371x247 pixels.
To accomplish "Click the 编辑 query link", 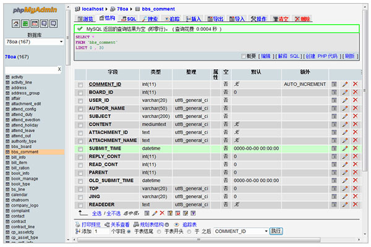I will [x=265, y=56].
